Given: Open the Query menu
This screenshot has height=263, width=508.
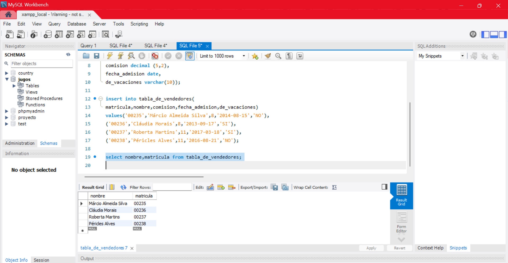Looking at the screenshot, I should 54,24.
